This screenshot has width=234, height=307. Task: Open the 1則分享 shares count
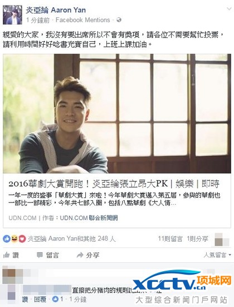coord(197,239)
